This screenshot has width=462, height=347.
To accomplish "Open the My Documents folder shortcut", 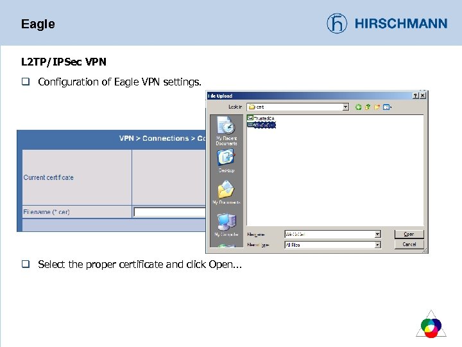I will tap(227, 193).
